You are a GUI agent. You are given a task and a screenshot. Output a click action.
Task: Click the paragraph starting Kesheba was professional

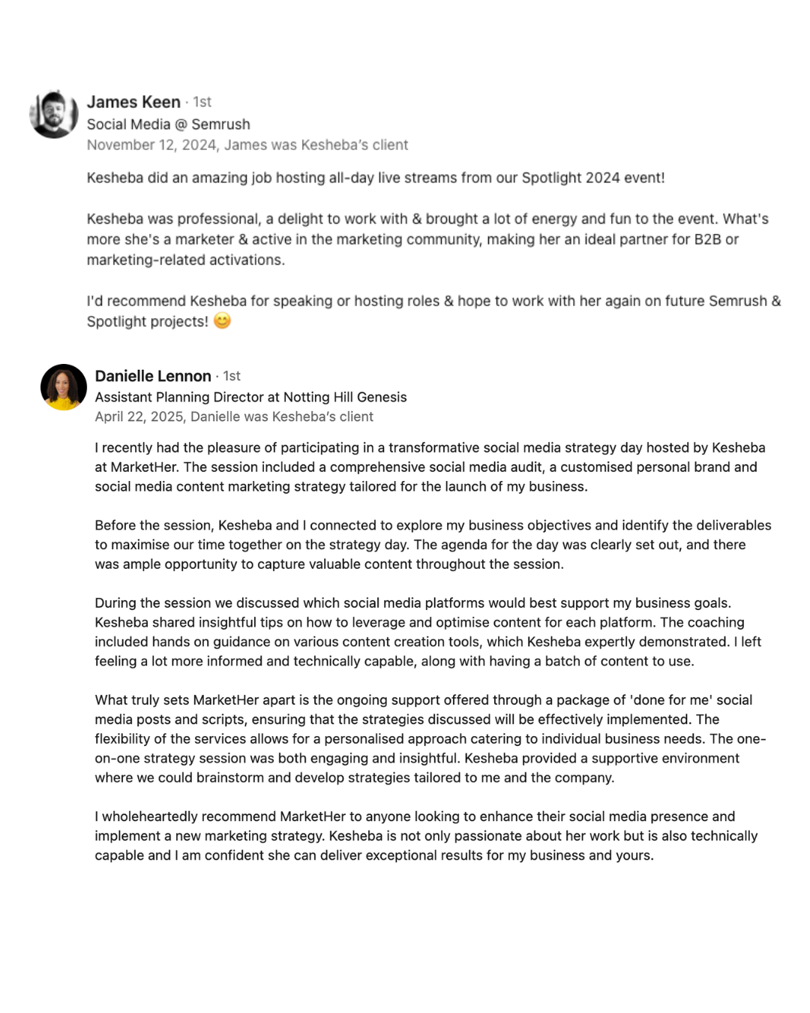(428, 239)
